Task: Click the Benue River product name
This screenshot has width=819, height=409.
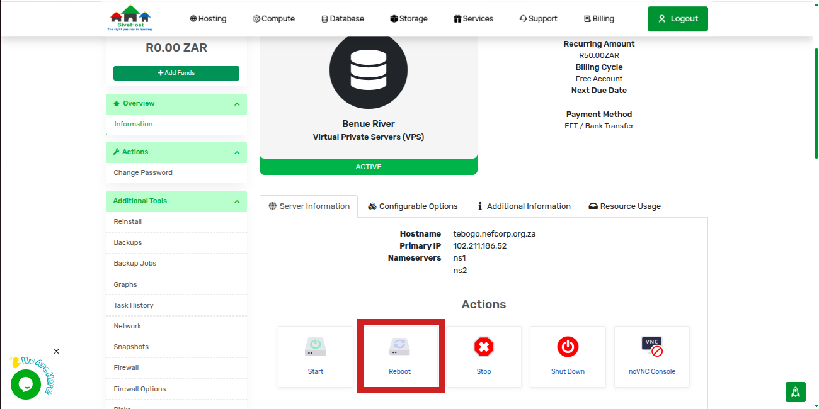Action: click(x=369, y=124)
